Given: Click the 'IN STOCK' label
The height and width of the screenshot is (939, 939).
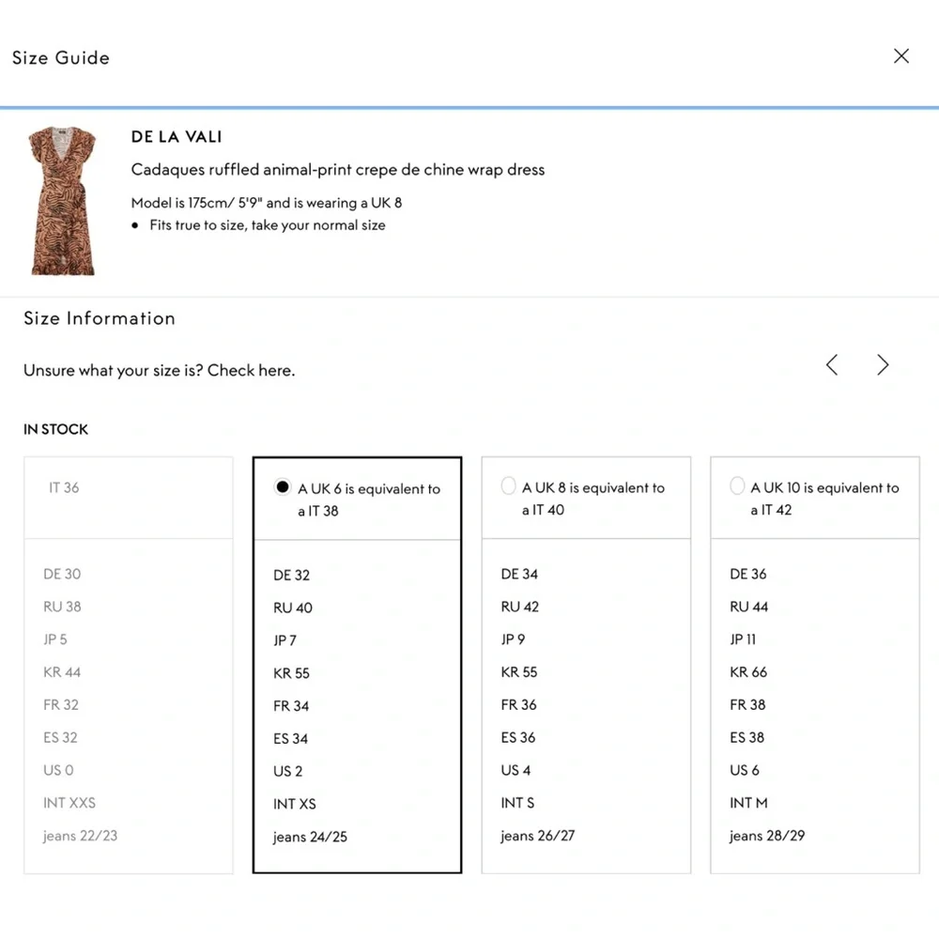Looking at the screenshot, I should [x=55, y=429].
